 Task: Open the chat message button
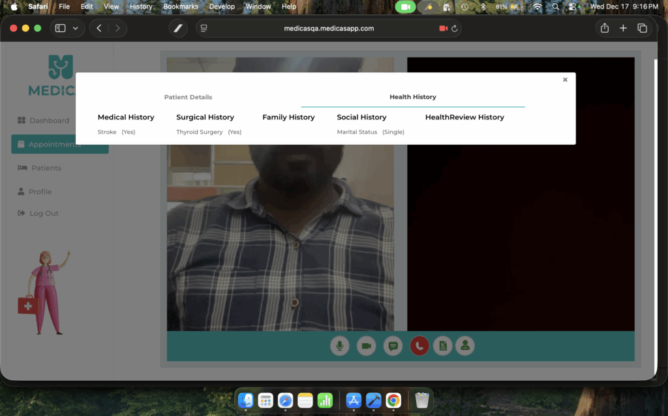click(x=393, y=346)
